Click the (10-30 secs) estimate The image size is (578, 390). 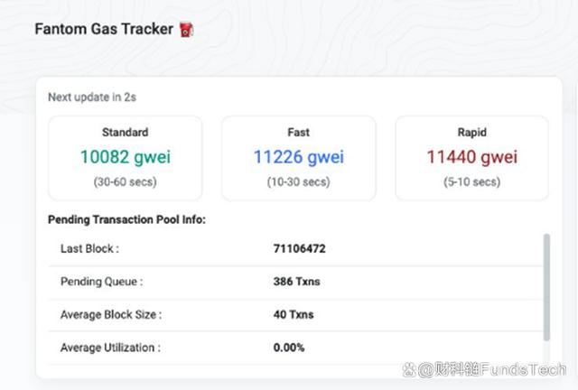(299, 181)
